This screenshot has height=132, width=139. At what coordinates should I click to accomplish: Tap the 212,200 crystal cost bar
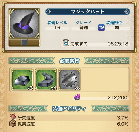pyautogui.click(x=101, y=98)
